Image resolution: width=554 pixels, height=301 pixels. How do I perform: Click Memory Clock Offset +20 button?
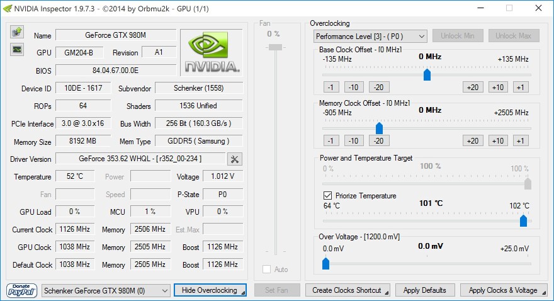click(473, 141)
